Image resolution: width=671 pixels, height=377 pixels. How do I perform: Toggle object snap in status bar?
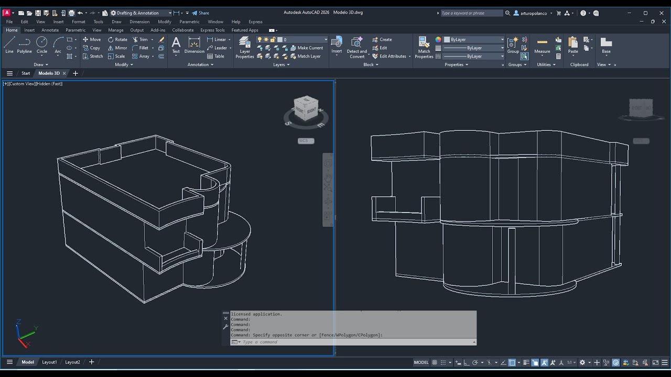click(x=512, y=362)
